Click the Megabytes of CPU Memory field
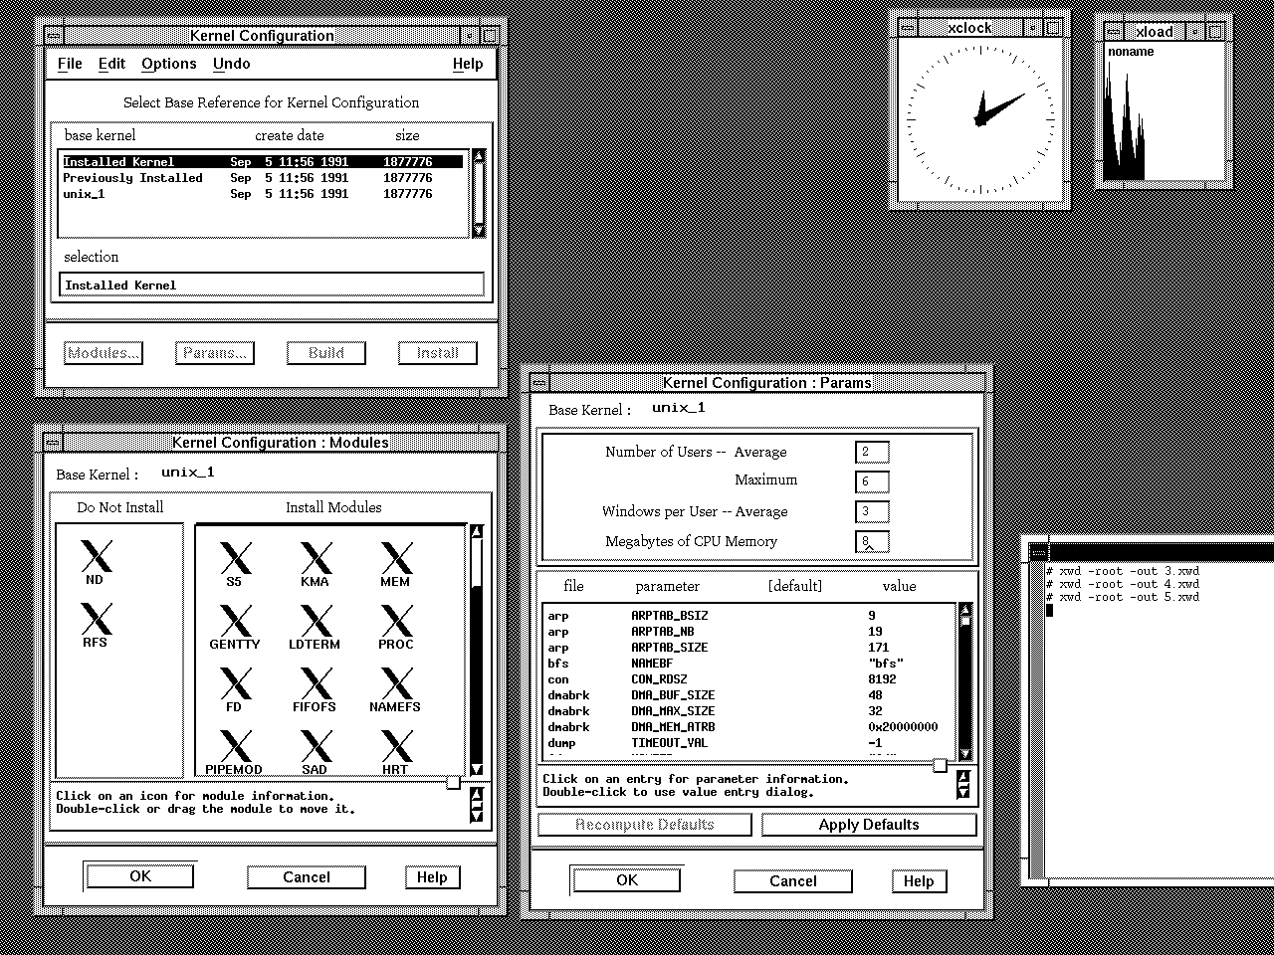The image size is (1274, 955). pyautogui.click(x=871, y=541)
